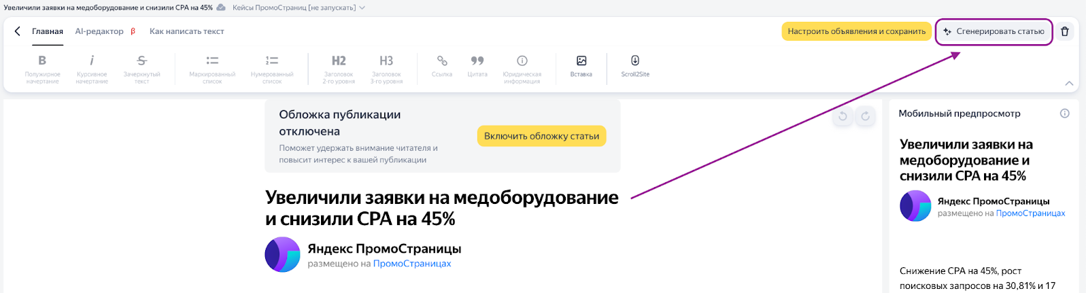
Task: Insert a quote block (Цитата)
Action: click(x=477, y=66)
